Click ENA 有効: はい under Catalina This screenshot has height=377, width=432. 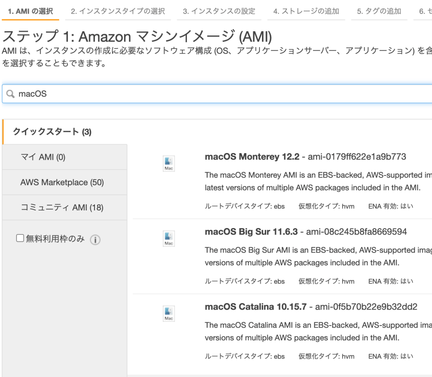tap(391, 356)
